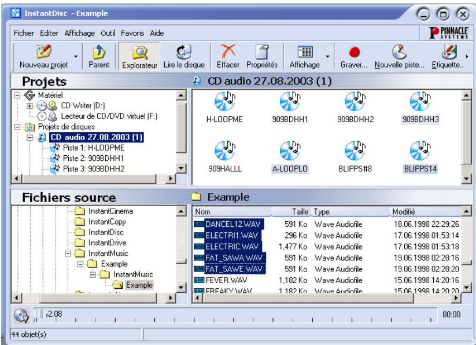476x345 pixels.
Task: Open the Fichier menu
Action: click(x=24, y=33)
